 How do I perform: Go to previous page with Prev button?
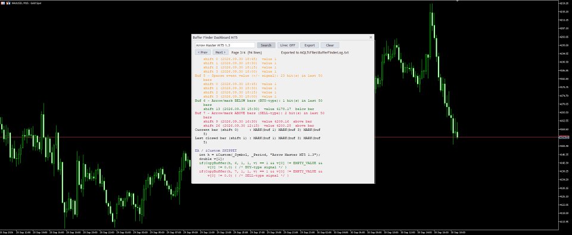pos(203,52)
